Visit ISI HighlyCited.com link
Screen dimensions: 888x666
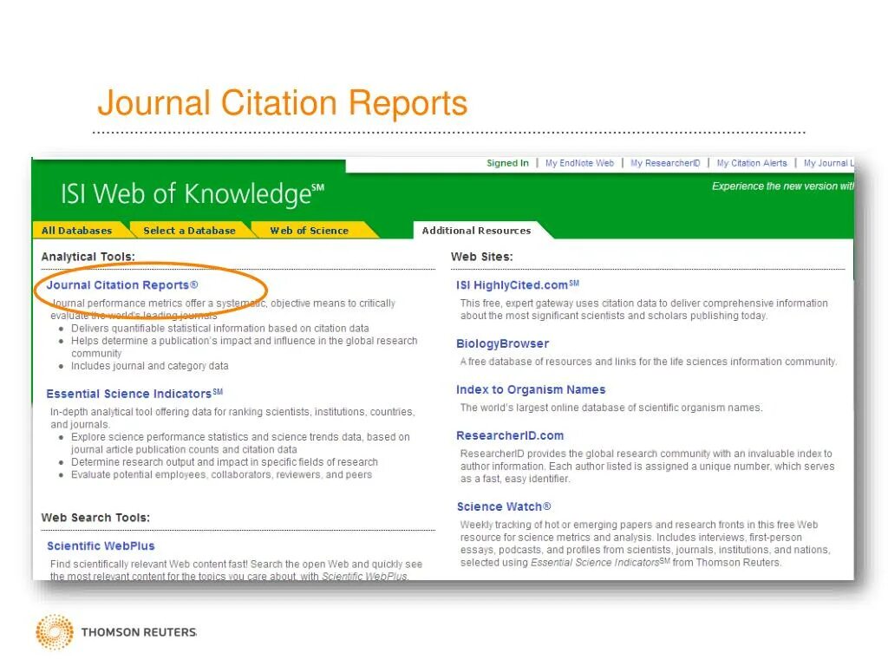(x=518, y=284)
